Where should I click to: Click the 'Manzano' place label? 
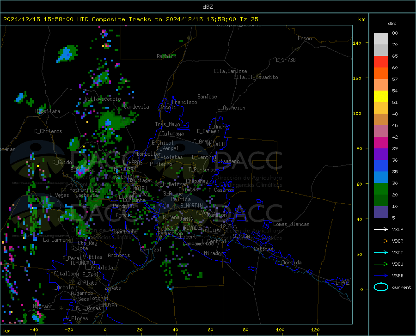click(43, 306)
